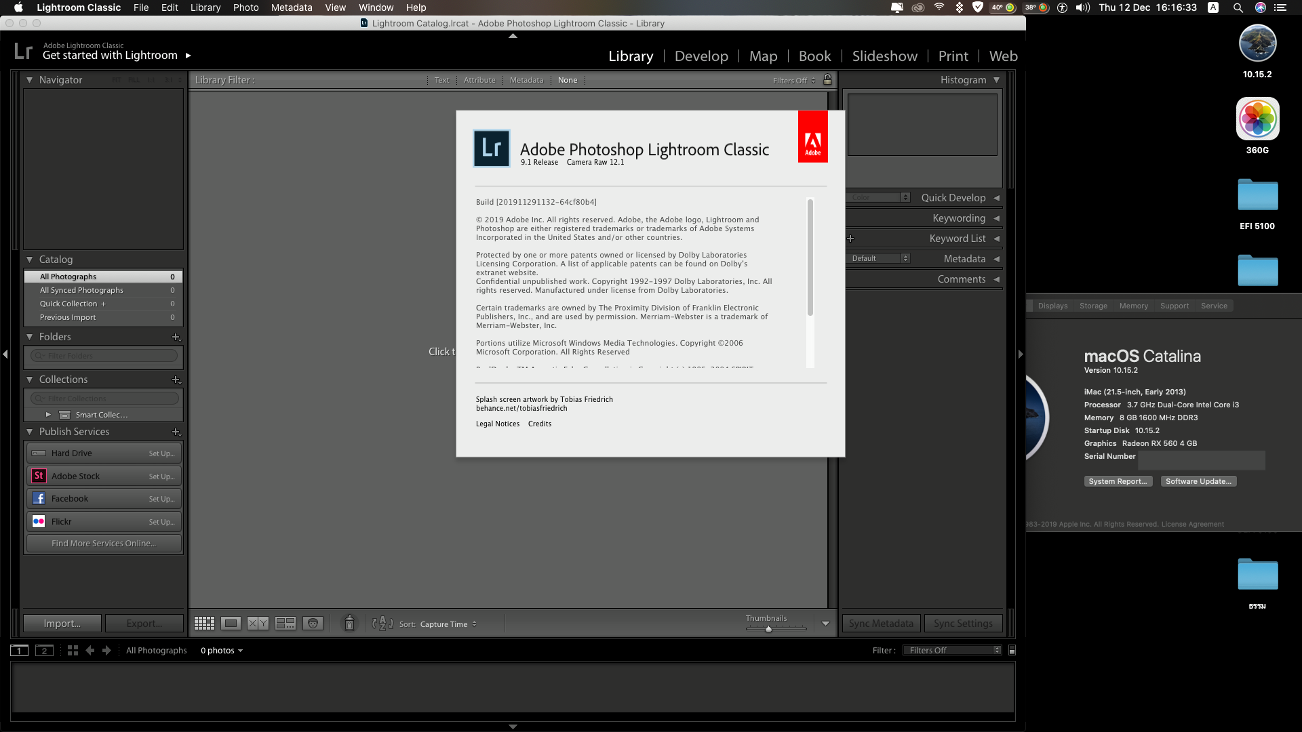Image resolution: width=1302 pixels, height=732 pixels.
Task: Click the Import button
Action: click(x=62, y=624)
